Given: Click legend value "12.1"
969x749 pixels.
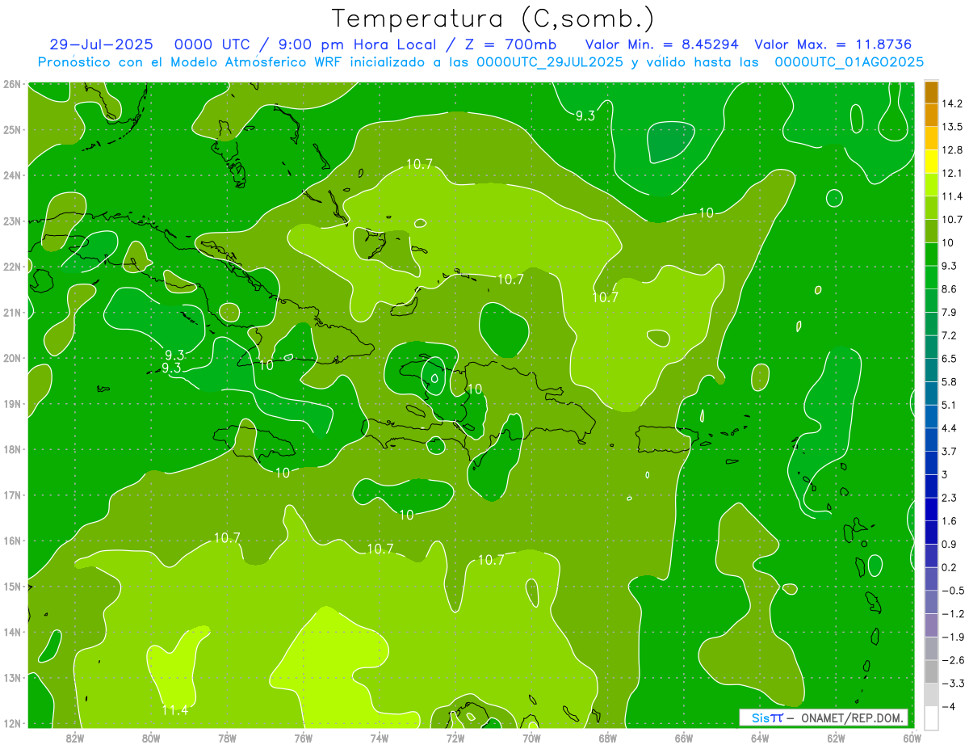Looking at the screenshot, I should click(951, 173).
